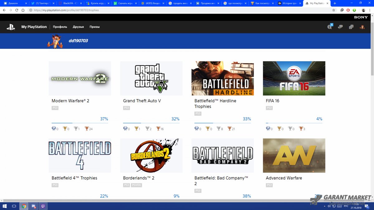The width and height of the screenshot is (374, 210).
Task: Open Twitch from the taskbar
Action: tap(43, 206)
